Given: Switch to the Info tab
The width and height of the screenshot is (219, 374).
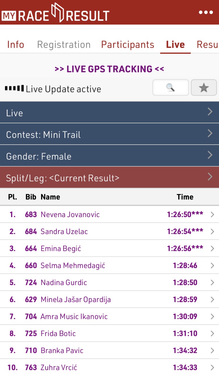Looking at the screenshot, I should (16, 45).
